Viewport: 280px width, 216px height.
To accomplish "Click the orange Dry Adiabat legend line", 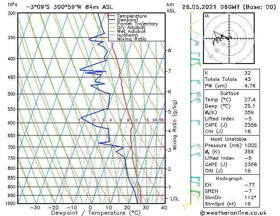I will tap(112, 27).
